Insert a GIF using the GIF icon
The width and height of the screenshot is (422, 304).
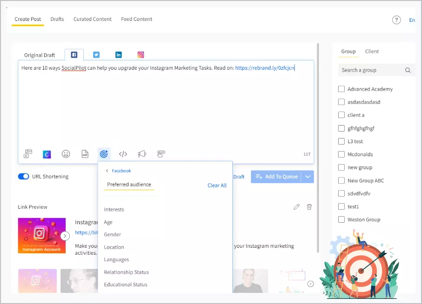[85, 153]
